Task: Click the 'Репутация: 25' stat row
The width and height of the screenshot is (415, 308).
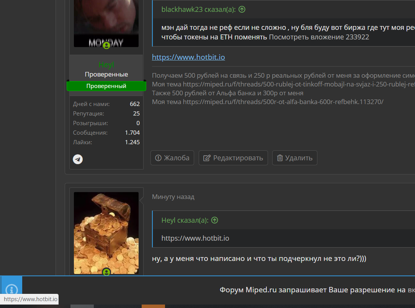Action: pyautogui.click(x=106, y=114)
